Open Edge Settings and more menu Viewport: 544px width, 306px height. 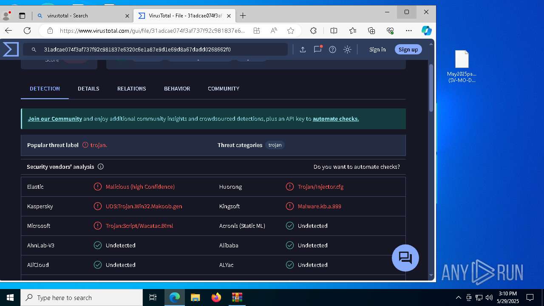[409, 31]
